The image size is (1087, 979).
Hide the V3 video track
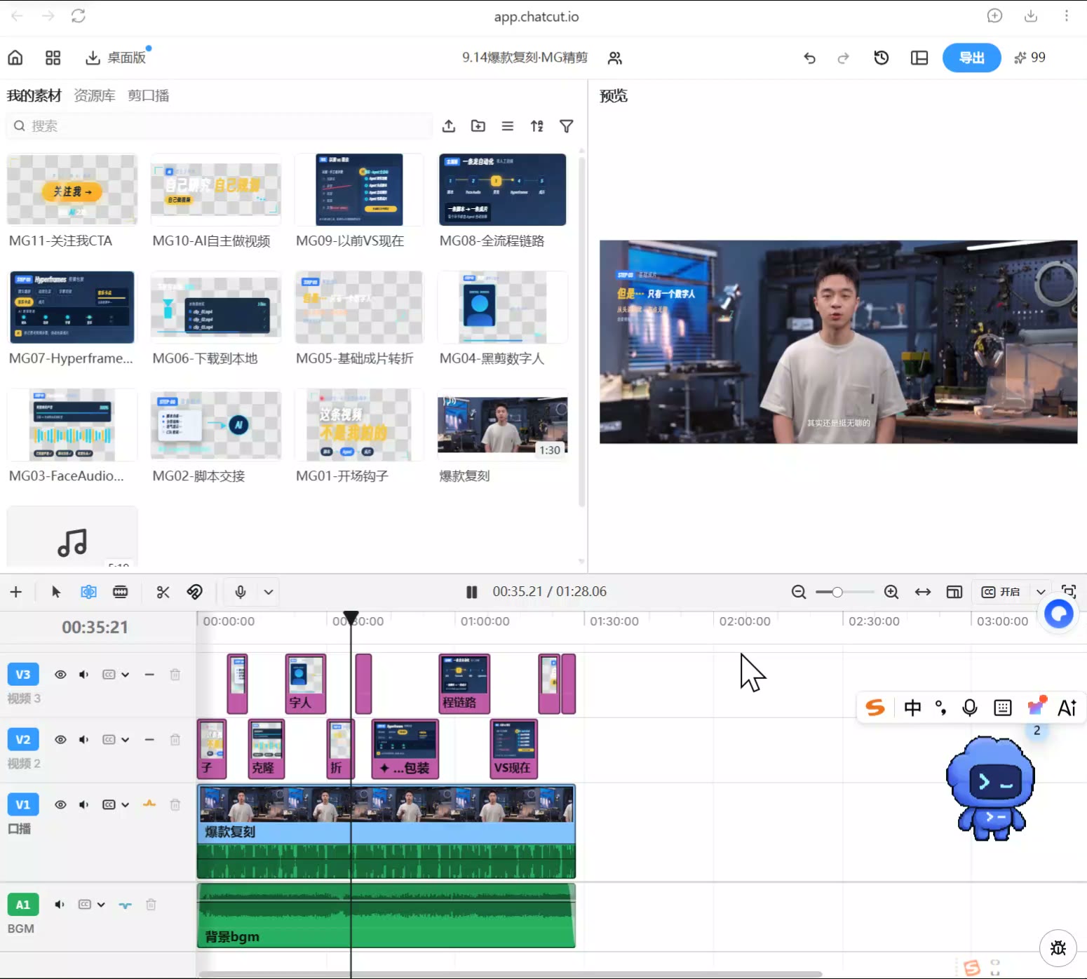pyautogui.click(x=61, y=675)
